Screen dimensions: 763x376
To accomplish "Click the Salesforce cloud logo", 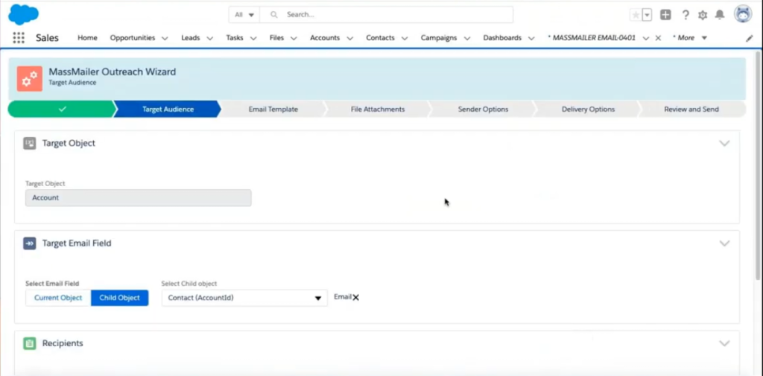I will coord(23,14).
